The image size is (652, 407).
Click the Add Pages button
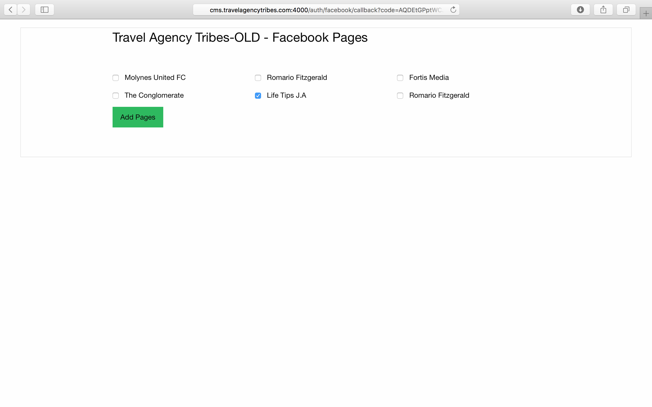pyautogui.click(x=138, y=117)
